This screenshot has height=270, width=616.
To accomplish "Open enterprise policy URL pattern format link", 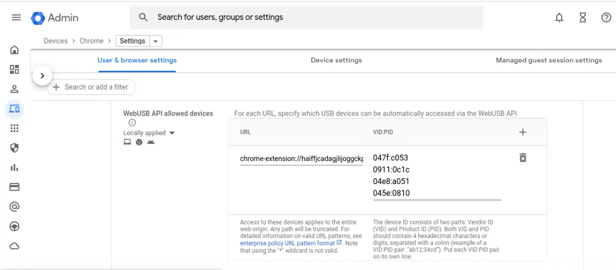I will tap(287, 243).
